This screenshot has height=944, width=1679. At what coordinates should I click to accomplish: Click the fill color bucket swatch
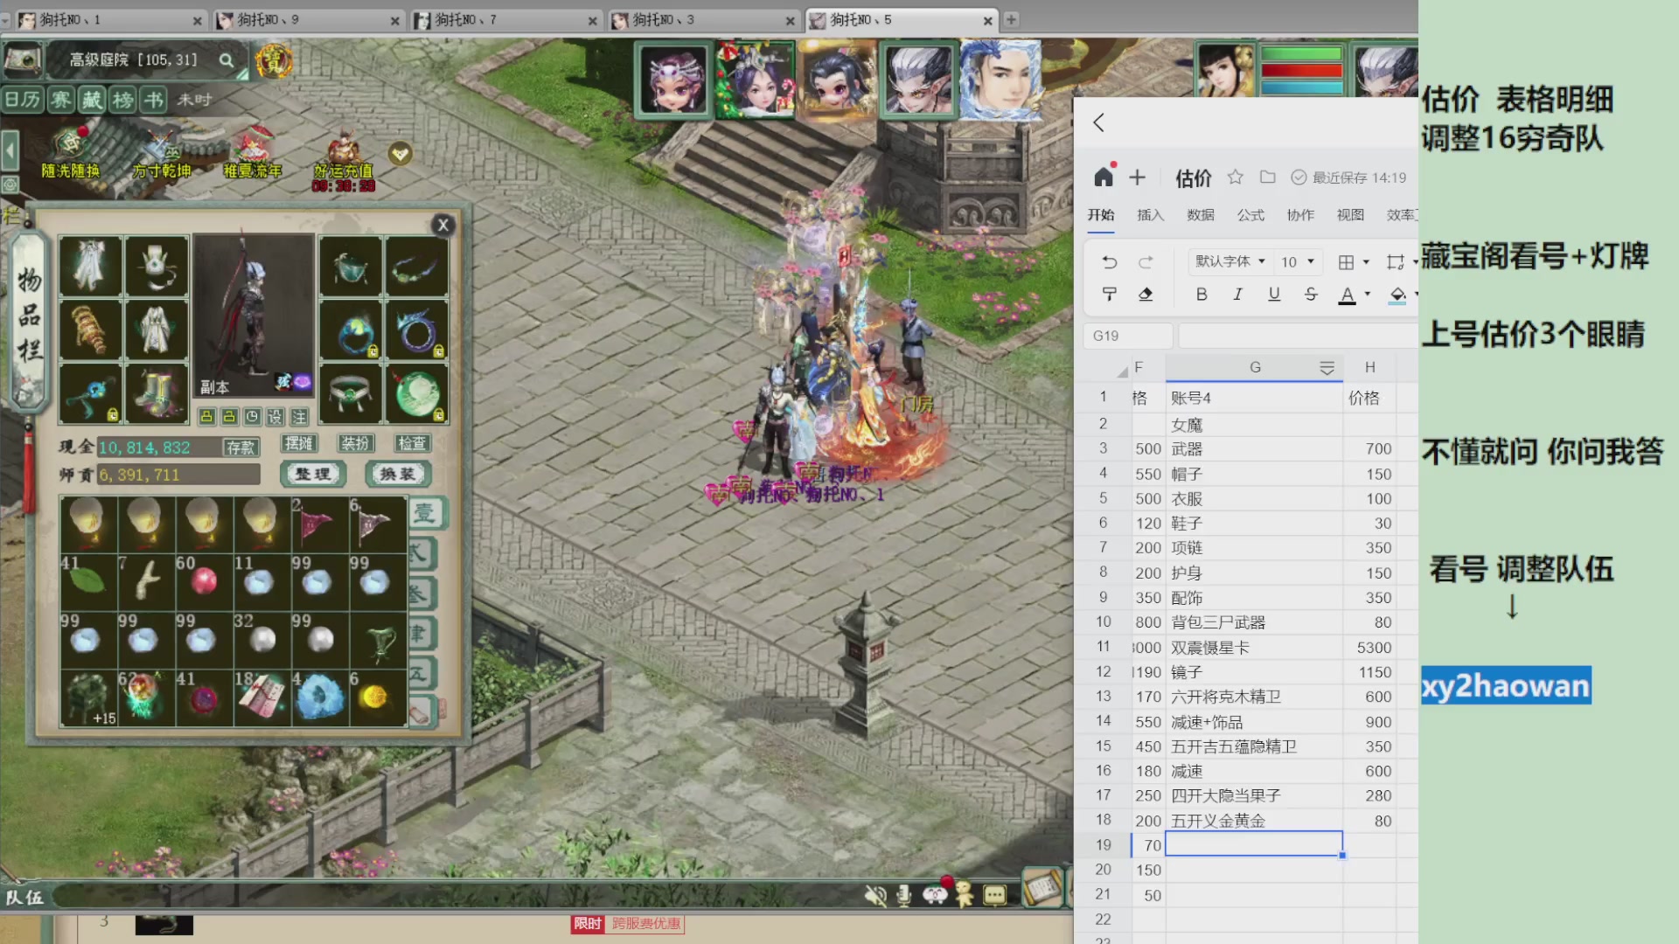click(x=1397, y=295)
